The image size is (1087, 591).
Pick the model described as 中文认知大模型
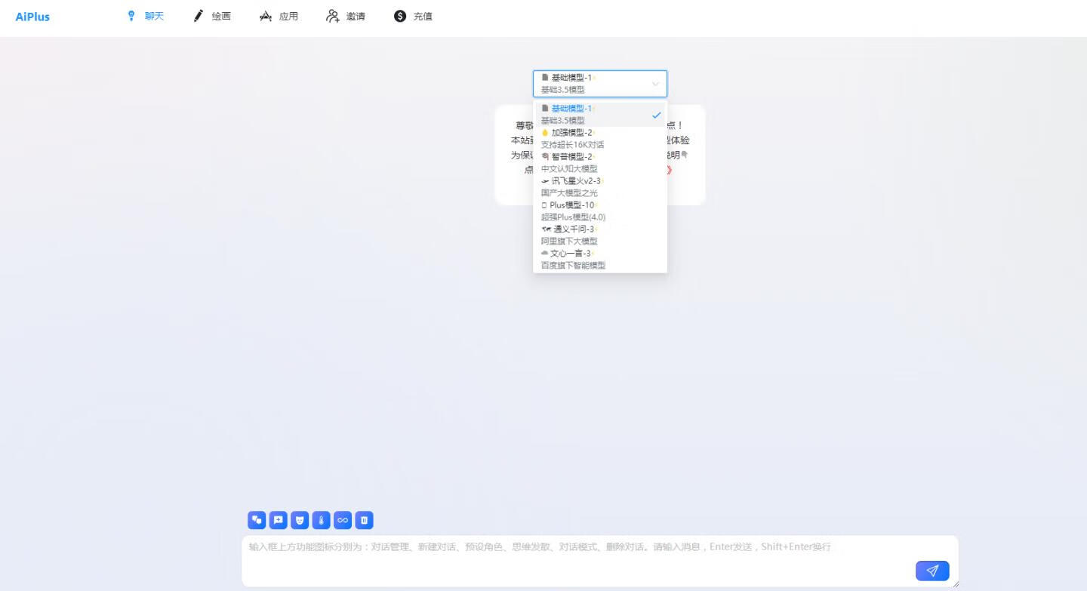pos(600,163)
